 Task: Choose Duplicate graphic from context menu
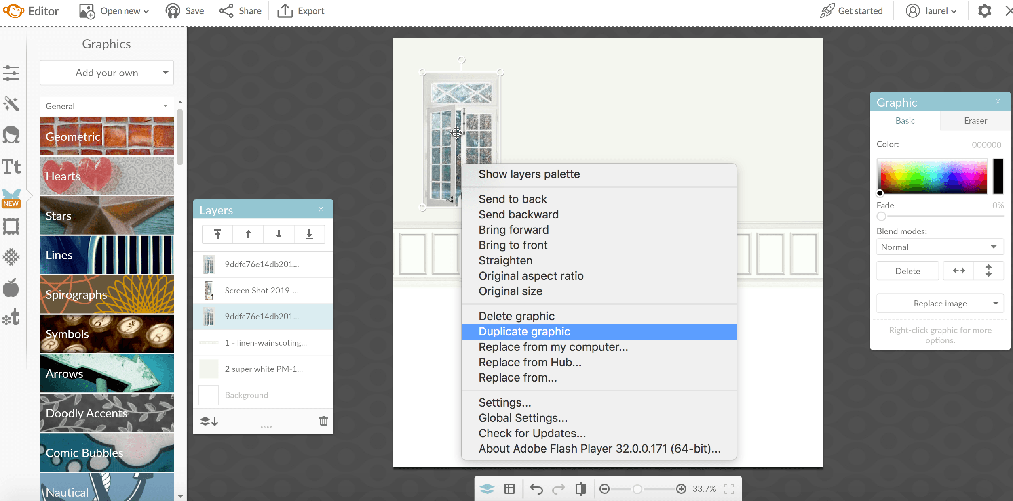(524, 331)
